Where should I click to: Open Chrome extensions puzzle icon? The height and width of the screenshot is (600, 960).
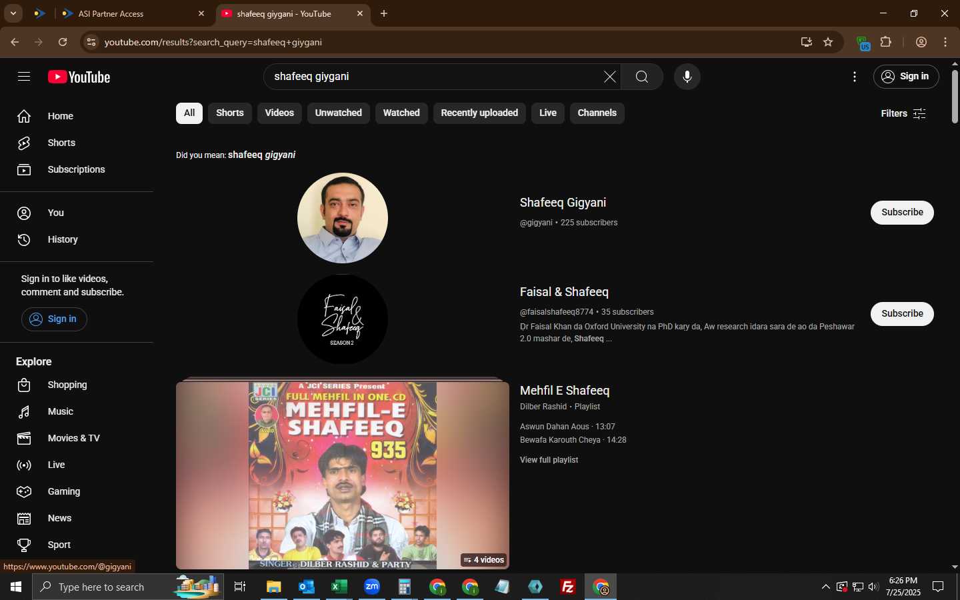[885, 42]
